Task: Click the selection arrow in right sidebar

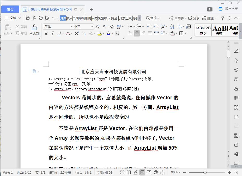Action: pos(236,60)
